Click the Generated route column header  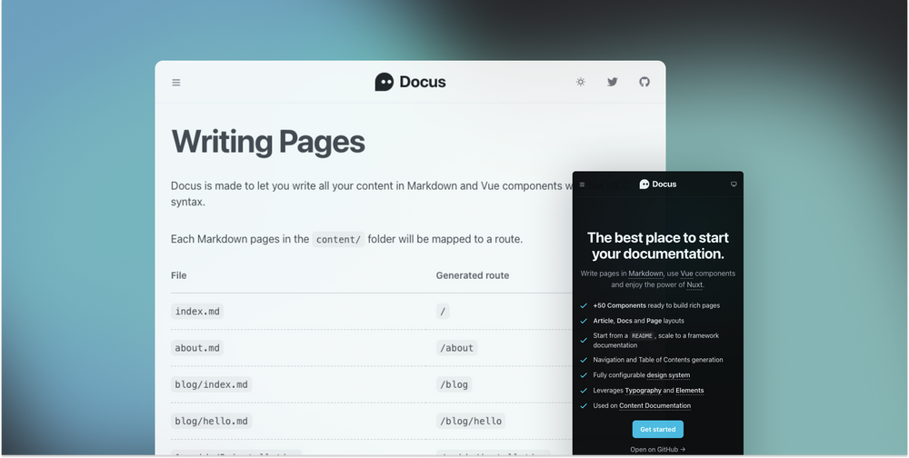(473, 275)
